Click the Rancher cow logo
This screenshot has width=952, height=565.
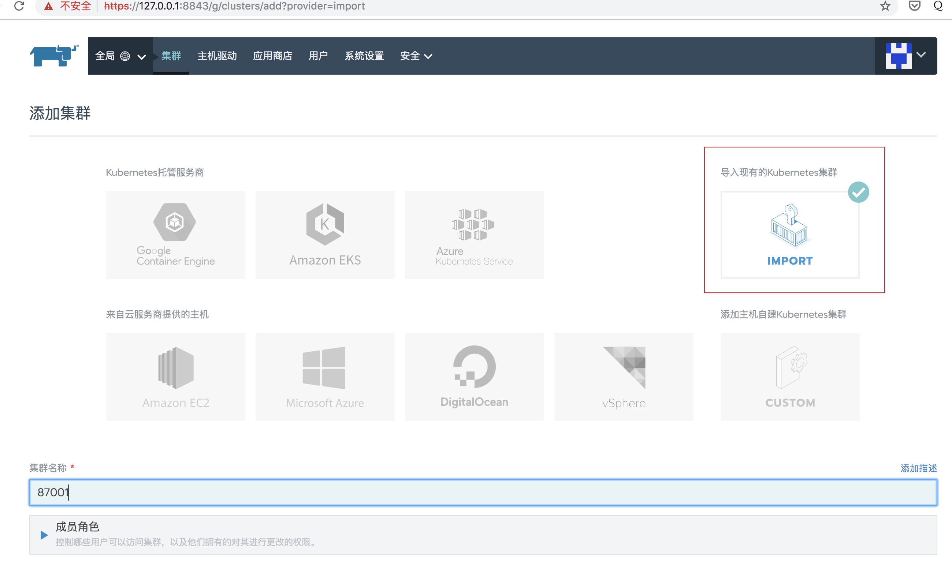[54, 56]
